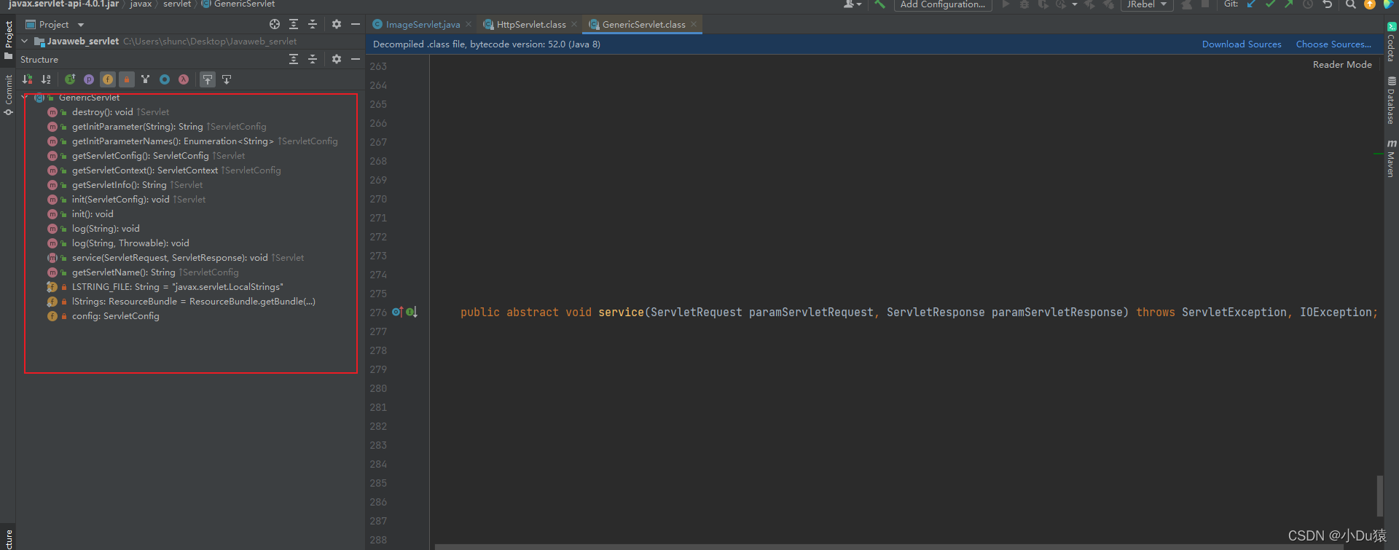The width and height of the screenshot is (1399, 550).
Task: Click the Download Sources link
Action: point(1242,44)
